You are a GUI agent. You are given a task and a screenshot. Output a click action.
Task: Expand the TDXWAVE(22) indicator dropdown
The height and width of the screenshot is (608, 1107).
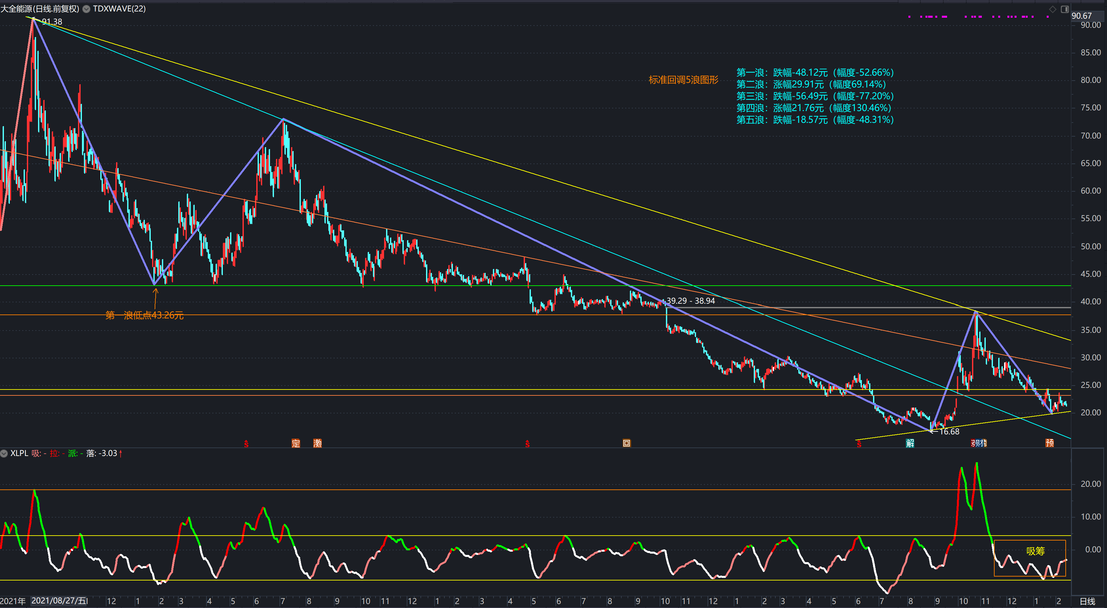tap(87, 9)
